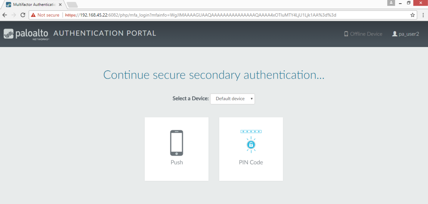Go back to the previous page
The width and height of the screenshot is (428, 204).
click(x=5, y=15)
